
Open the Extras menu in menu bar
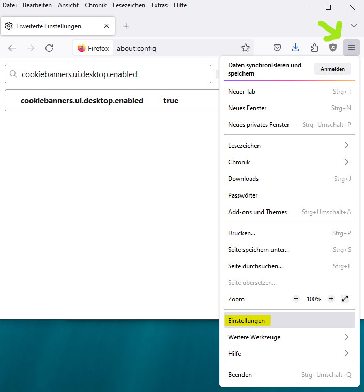click(x=159, y=5)
